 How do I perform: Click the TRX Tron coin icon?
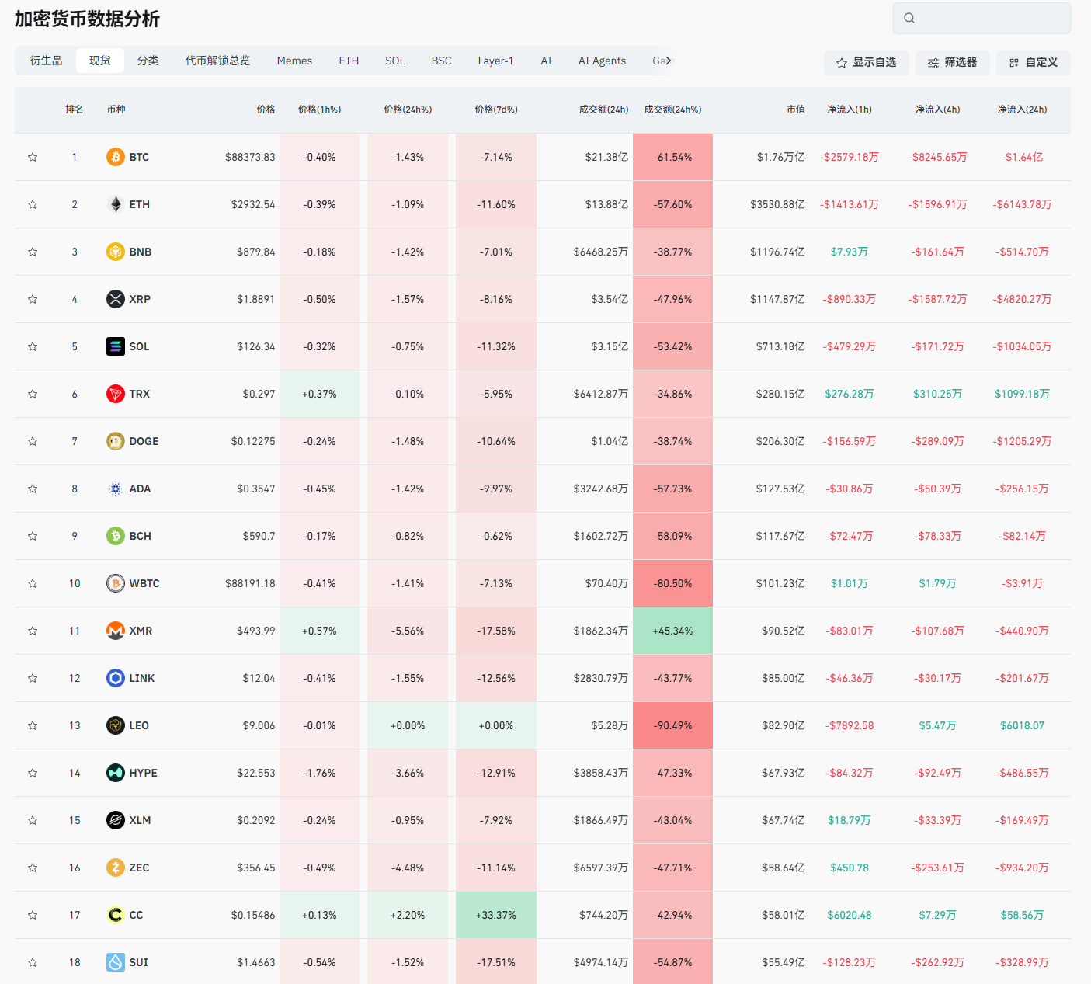click(115, 394)
